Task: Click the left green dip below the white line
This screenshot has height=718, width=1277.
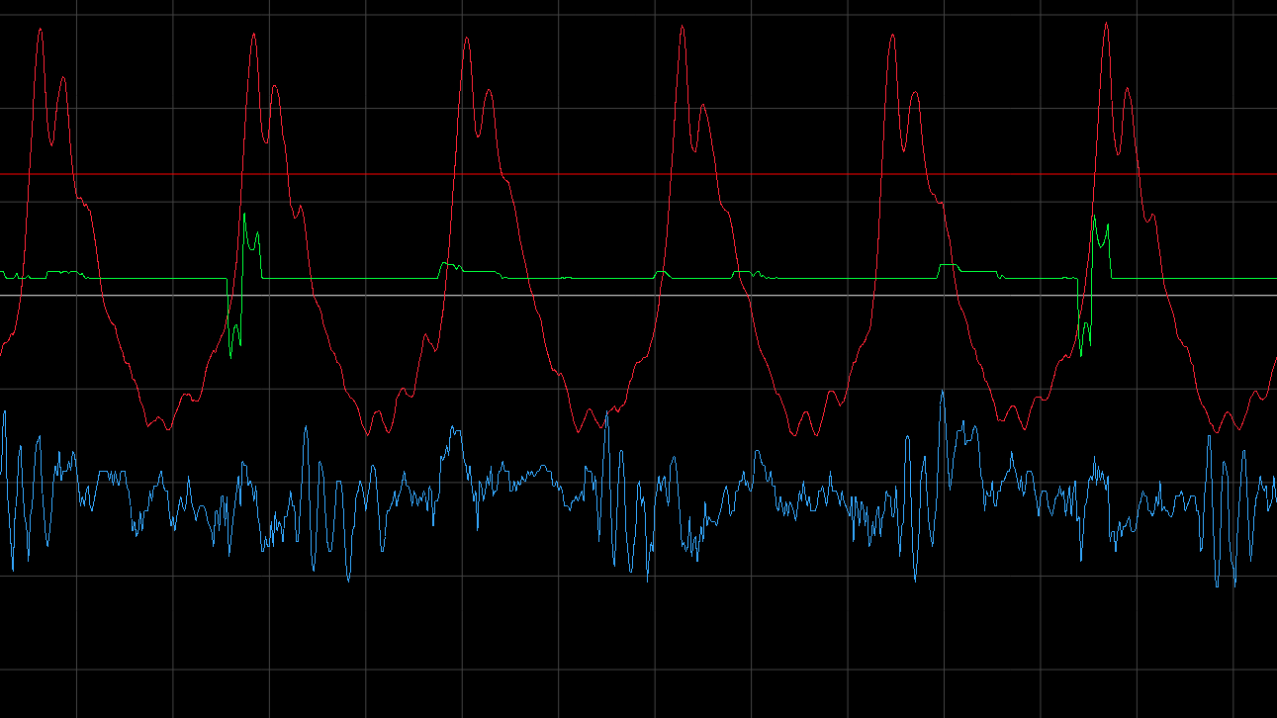Action: 230,356
